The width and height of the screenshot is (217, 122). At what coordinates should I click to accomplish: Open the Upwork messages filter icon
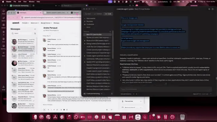35,33
